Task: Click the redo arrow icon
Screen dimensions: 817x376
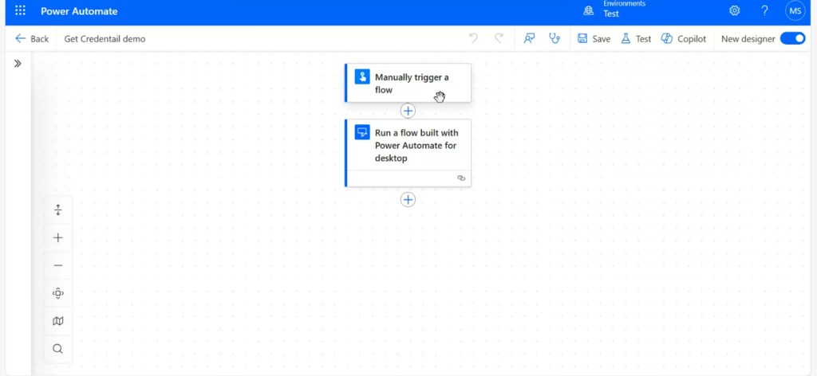Action: point(499,38)
